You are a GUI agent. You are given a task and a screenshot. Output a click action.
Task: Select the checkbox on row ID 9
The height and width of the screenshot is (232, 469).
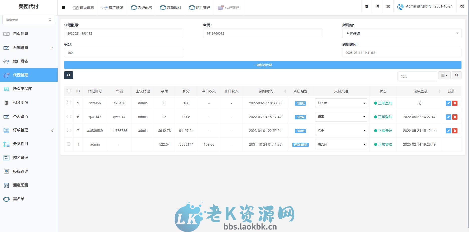[69, 103]
